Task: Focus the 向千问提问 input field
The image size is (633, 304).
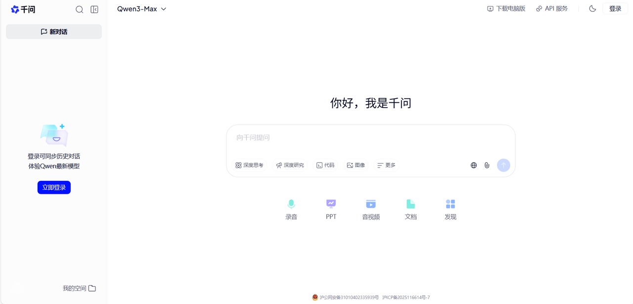Action: tap(371, 137)
